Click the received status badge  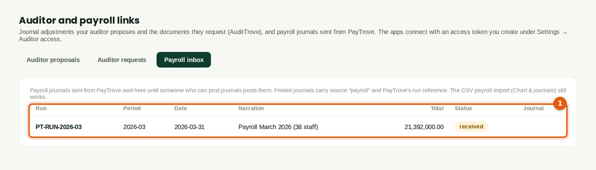click(471, 126)
